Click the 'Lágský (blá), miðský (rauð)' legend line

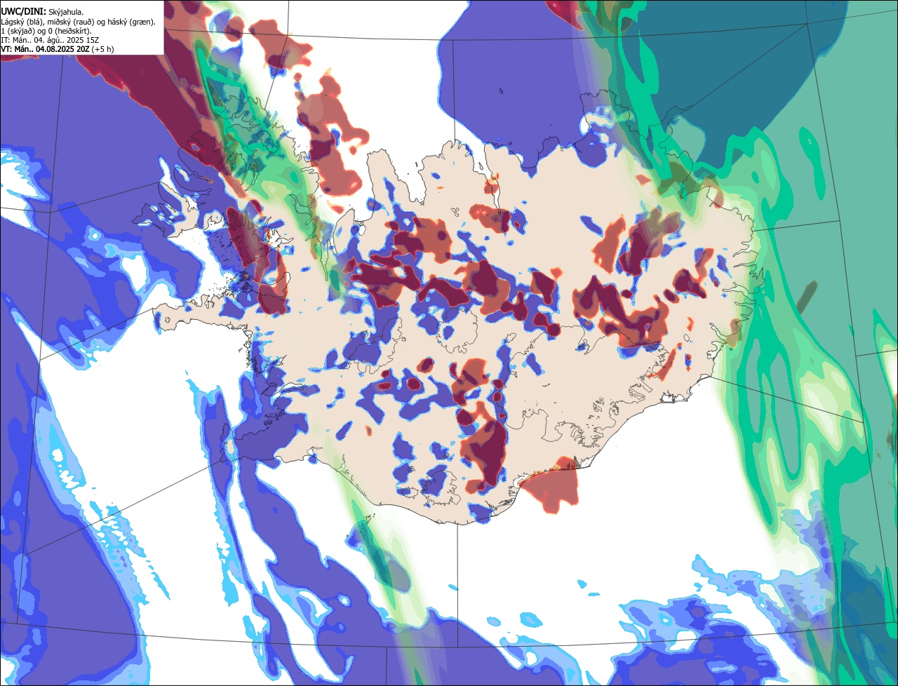click(x=79, y=22)
